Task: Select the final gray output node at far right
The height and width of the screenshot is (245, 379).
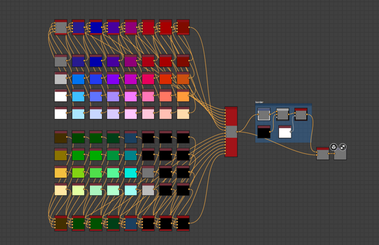Action: tap(340, 154)
